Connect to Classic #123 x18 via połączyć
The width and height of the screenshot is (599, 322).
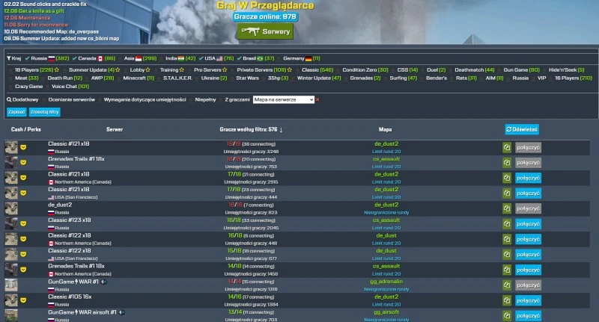coord(529,223)
